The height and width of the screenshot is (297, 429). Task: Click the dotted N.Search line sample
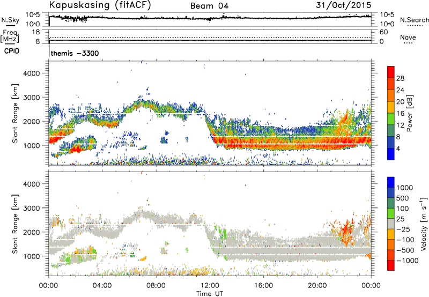[415, 26]
